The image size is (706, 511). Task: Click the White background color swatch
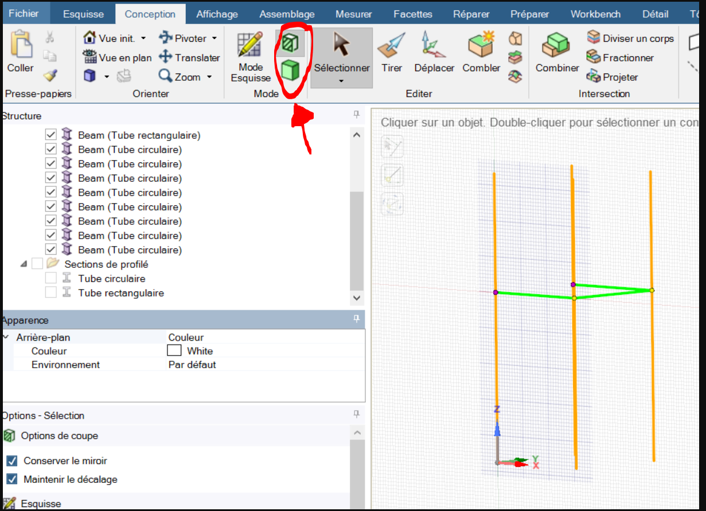point(174,350)
